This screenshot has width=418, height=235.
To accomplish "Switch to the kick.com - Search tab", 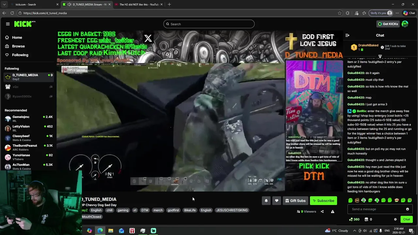I will coord(34,4).
